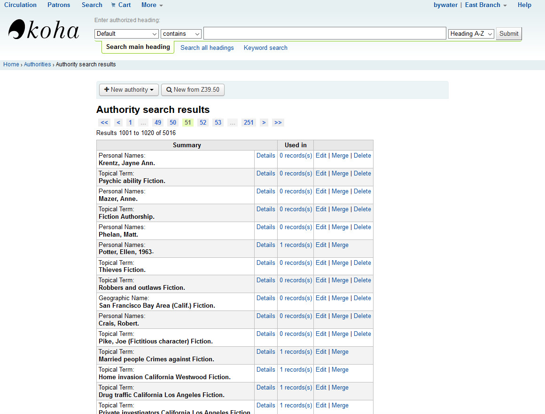Open Details for Krentz, Jayne Ann.
Viewport: 545px width, 414px height.
click(x=266, y=156)
